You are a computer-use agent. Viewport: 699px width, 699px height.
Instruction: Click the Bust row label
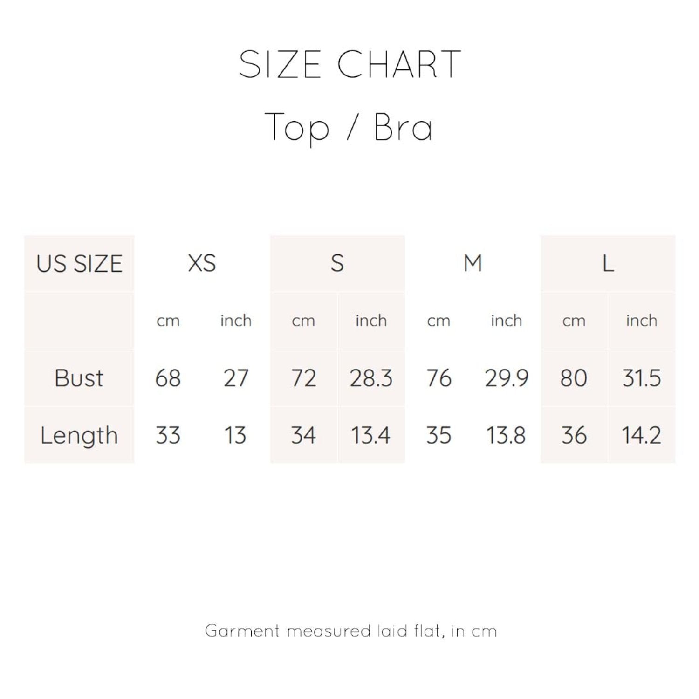[79, 378]
